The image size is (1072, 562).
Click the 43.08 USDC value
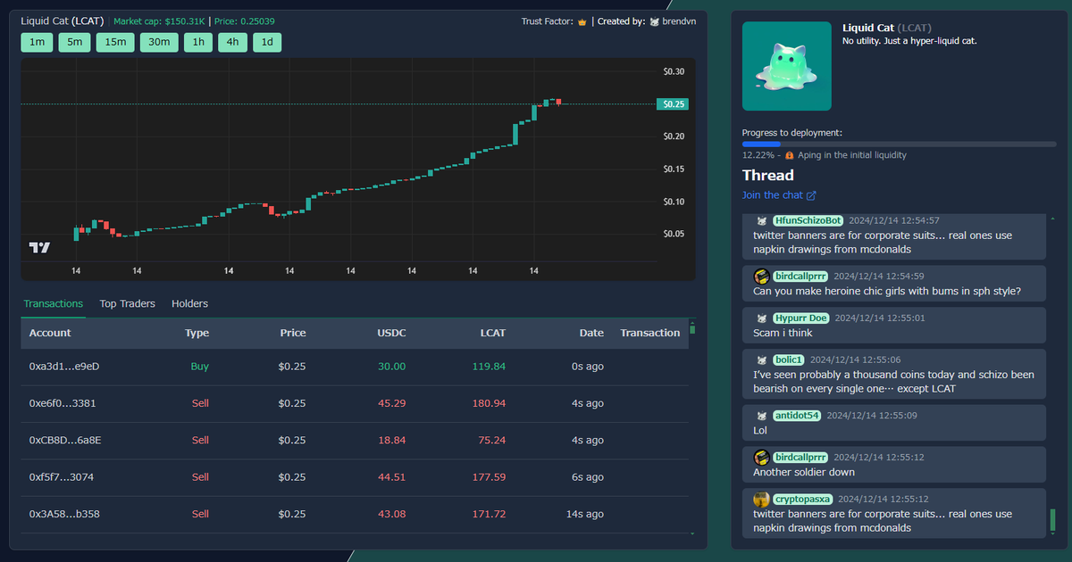click(391, 514)
